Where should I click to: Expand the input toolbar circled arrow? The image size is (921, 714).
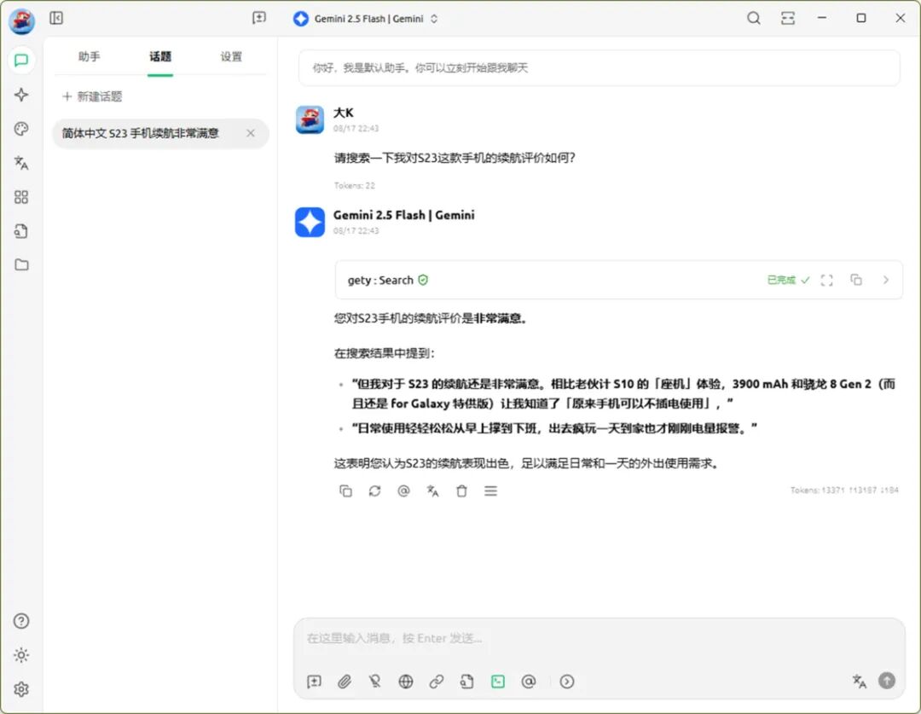pyautogui.click(x=567, y=681)
